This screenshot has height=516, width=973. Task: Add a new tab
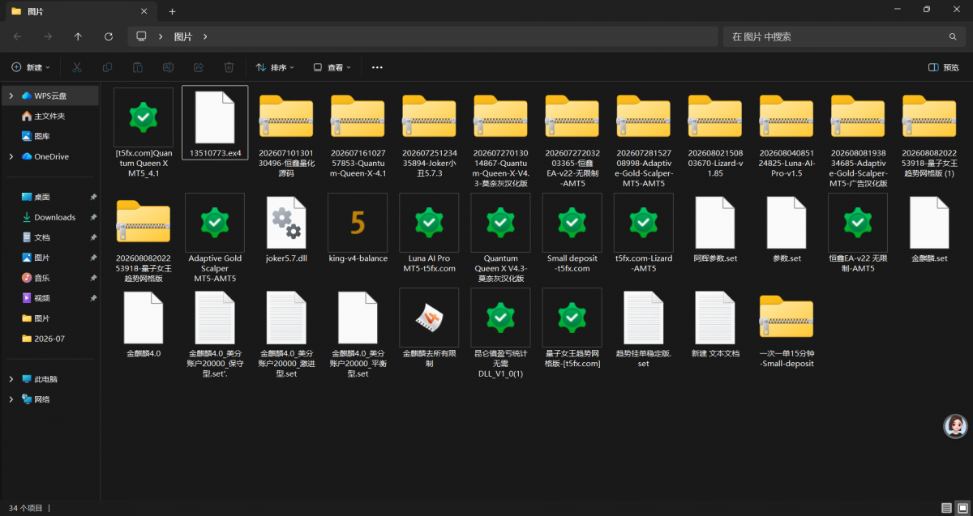172,11
